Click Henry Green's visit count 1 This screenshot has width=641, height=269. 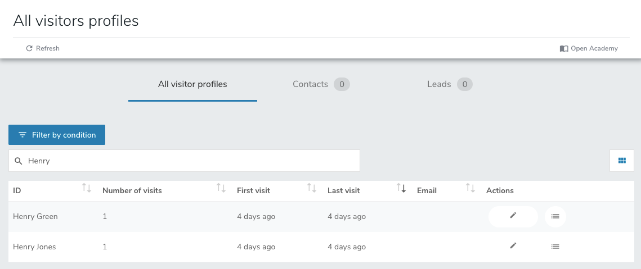tap(105, 216)
